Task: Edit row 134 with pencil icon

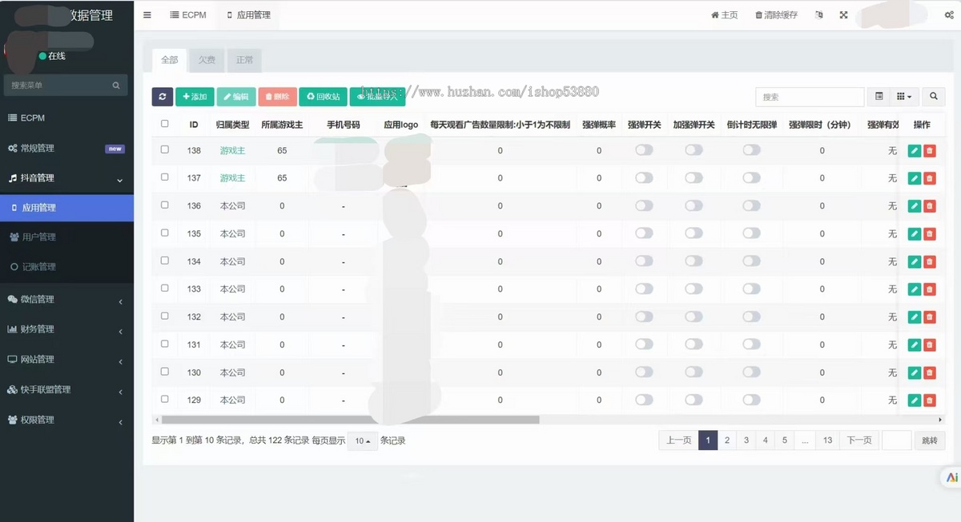Action: pos(915,261)
